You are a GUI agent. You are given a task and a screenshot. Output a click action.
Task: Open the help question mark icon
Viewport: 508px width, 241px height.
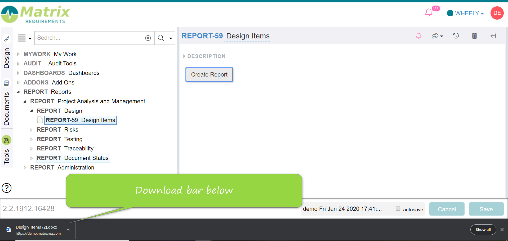coord(7,188)
